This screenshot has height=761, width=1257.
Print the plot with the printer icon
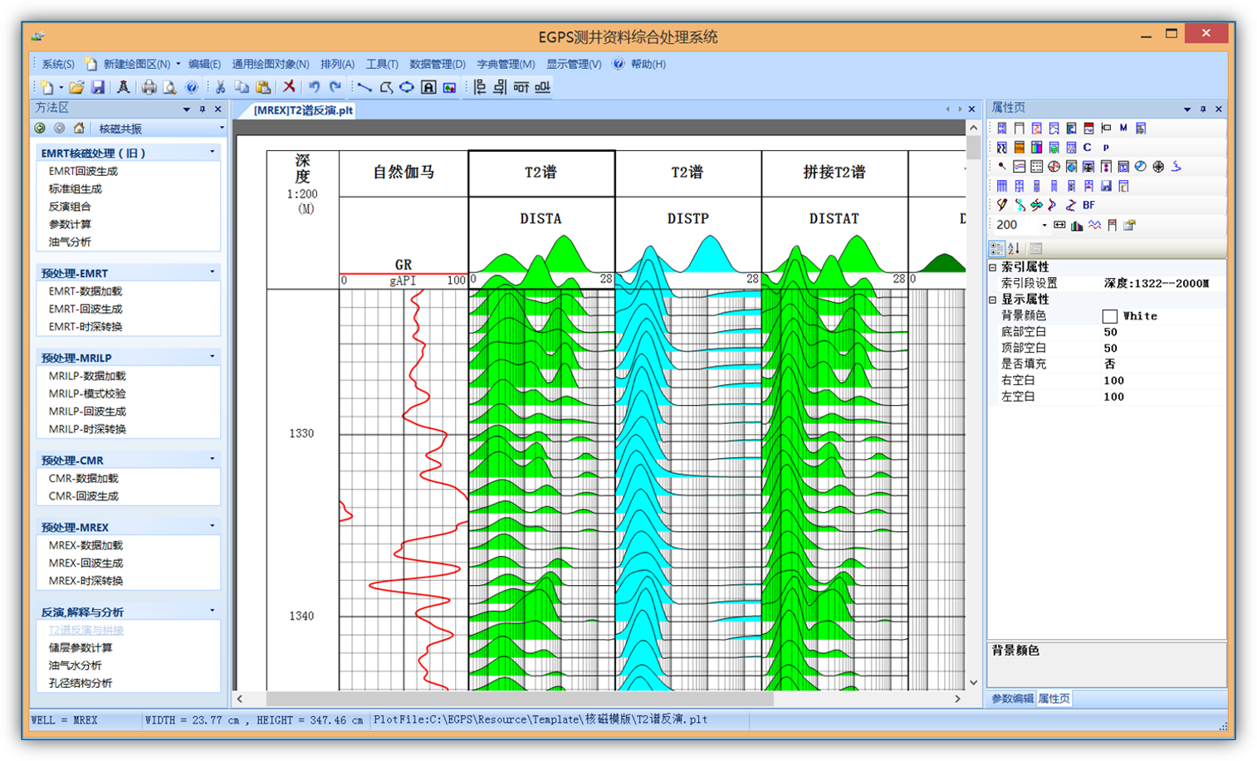149,87
